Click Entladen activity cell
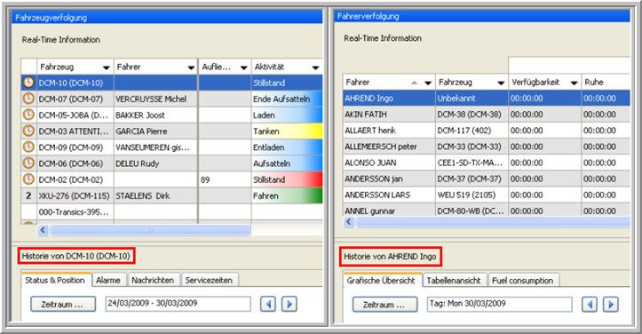This screenshot has height=334, width=642. coord(287,147)
